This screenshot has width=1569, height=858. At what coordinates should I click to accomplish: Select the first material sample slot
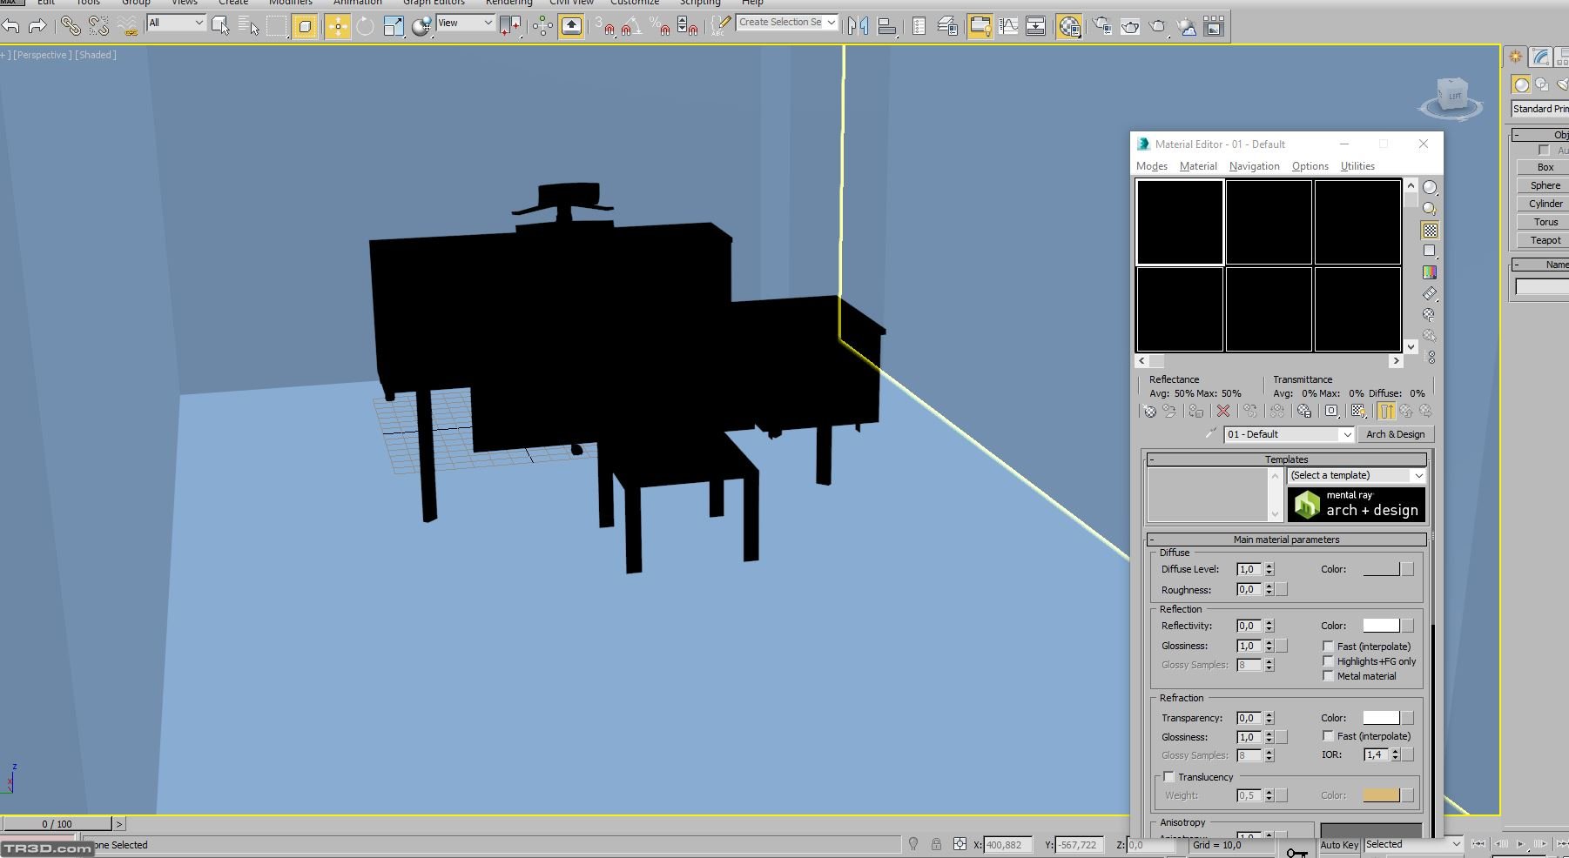(1180, 222)
